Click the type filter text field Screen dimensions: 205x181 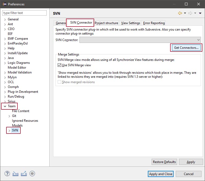(x=24, y=13)
